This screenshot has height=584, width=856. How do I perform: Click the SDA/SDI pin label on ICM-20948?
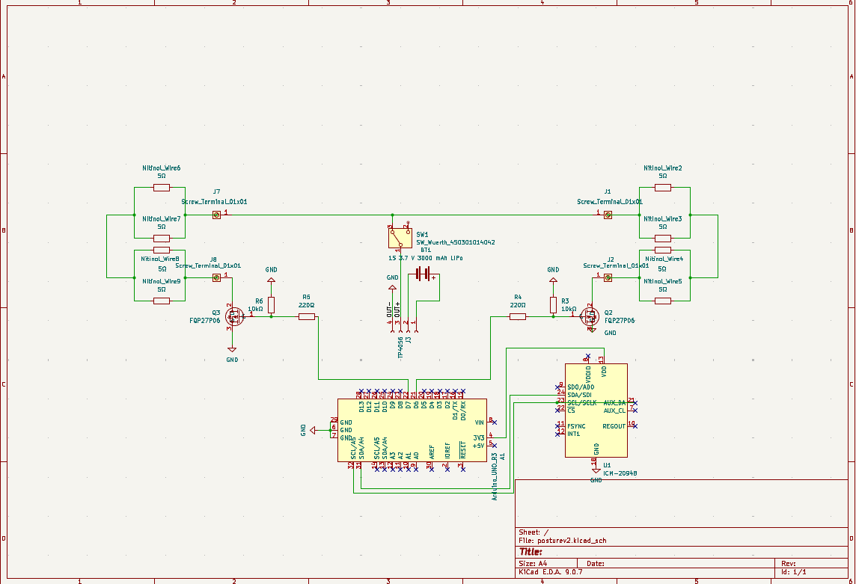click(579, 395)
